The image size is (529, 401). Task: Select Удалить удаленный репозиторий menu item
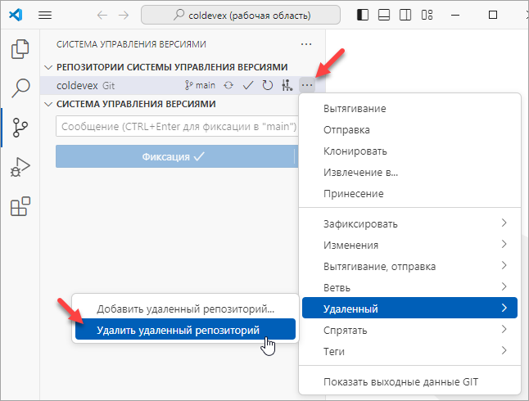[178, 330]
